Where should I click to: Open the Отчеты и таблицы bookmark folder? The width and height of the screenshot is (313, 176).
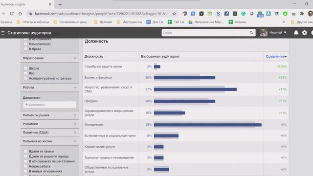[33, 22]
